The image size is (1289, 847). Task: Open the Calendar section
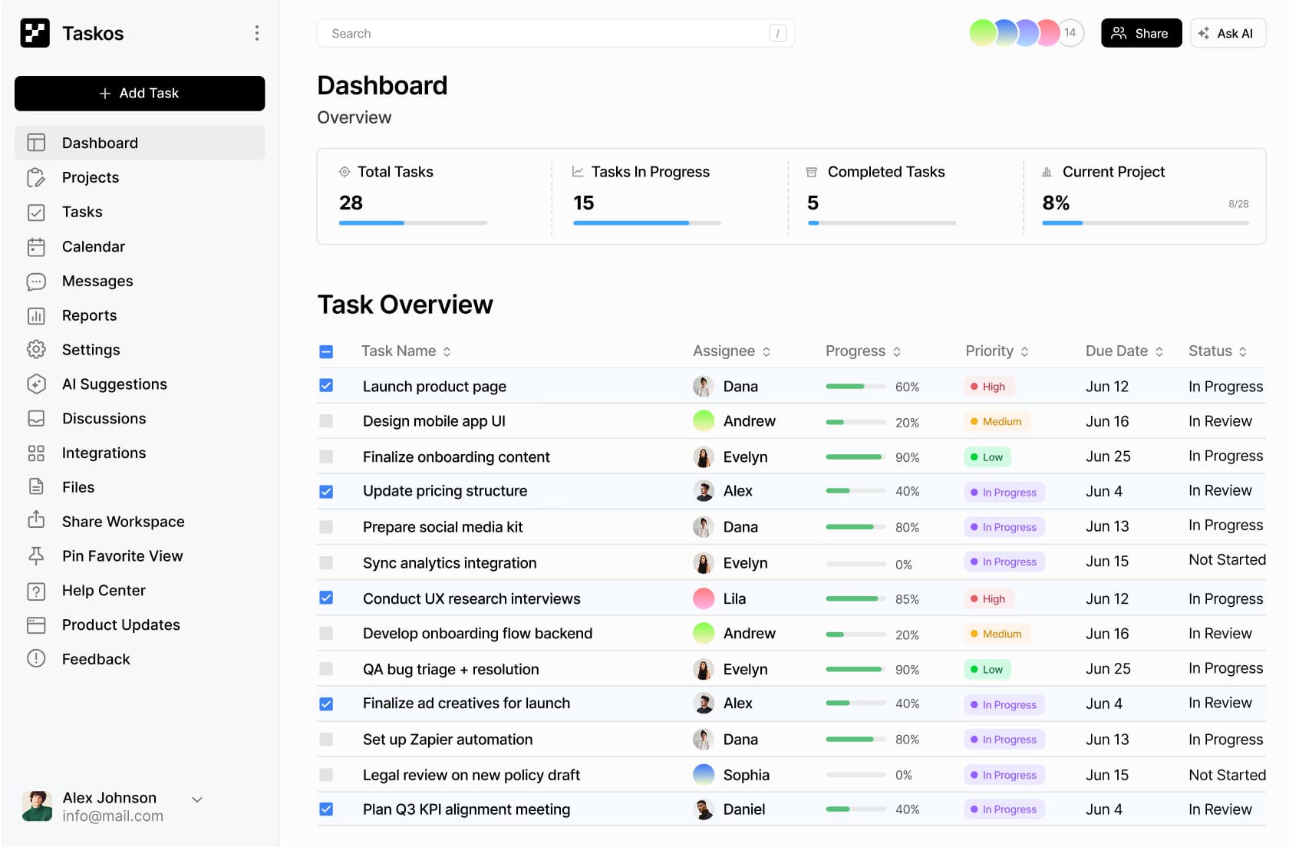[x=93, y=246]
